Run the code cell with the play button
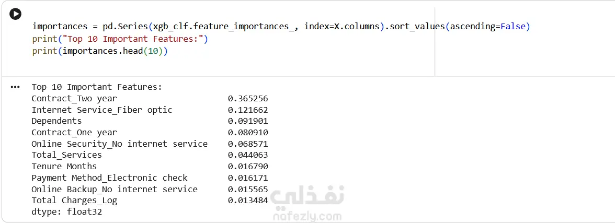615x223 pixels. [x=16, y=15]
